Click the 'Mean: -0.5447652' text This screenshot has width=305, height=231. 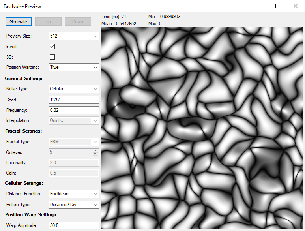119,24
